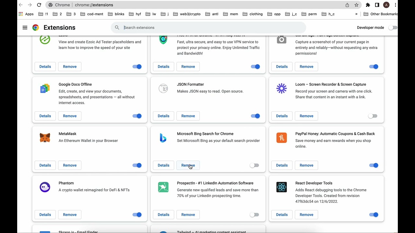The width and height of the screenshot is (415, 233).
Task: Open the Extensions puzzle piece menu
Action: [x=368, y=5]
